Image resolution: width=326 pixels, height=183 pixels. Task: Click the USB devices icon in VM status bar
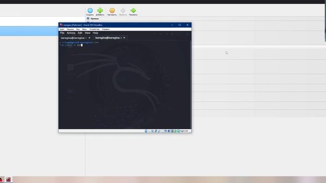(159, 131)
